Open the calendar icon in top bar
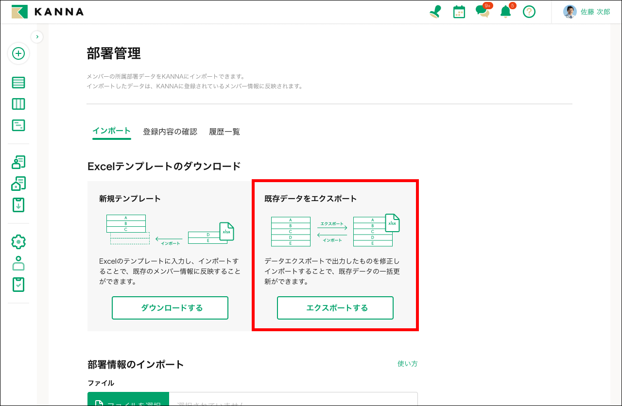622x406 pixels. (459, 12)
